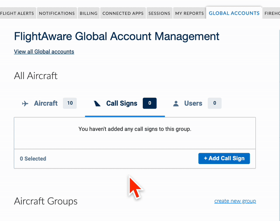Click the Users count badge
Image resolution: width=280 pixels, height=221 pixels.
tap(215, 103)
